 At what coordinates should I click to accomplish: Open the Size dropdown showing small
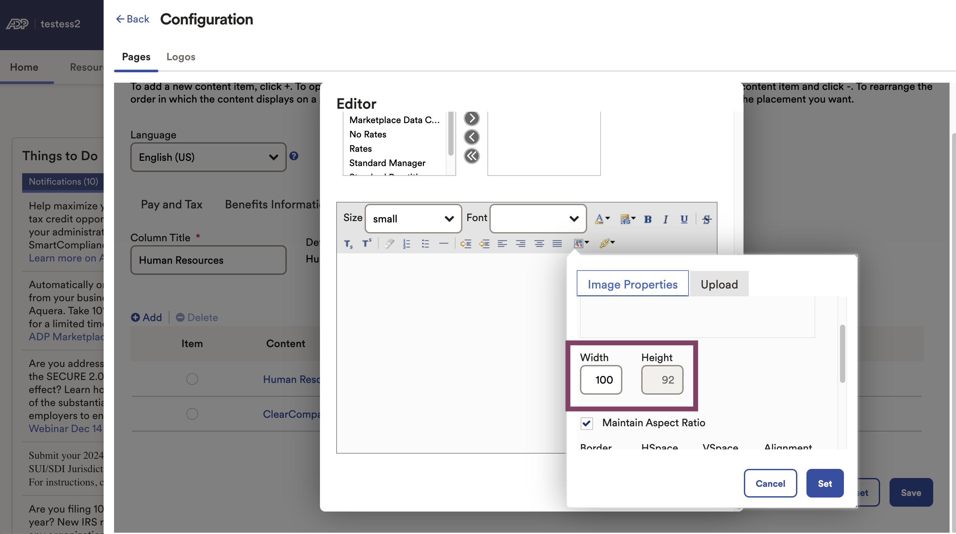pos(413,219)
